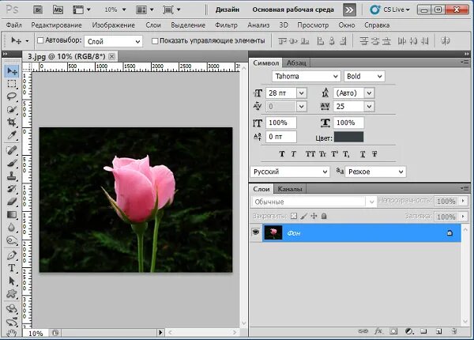
Task: Select the Brush tool
Action: tap(12, 163)
